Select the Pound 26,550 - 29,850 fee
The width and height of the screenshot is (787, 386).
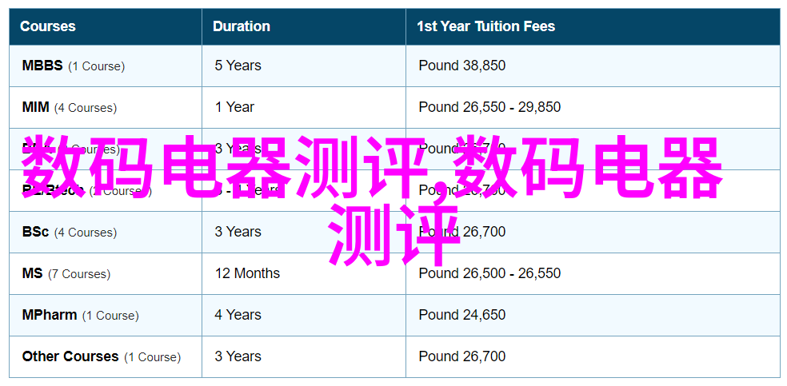(489, 107)
